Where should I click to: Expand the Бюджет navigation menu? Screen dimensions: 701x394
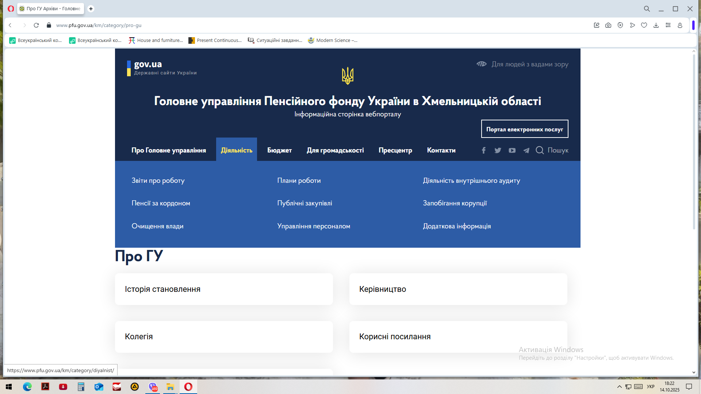tap(279, 150)
